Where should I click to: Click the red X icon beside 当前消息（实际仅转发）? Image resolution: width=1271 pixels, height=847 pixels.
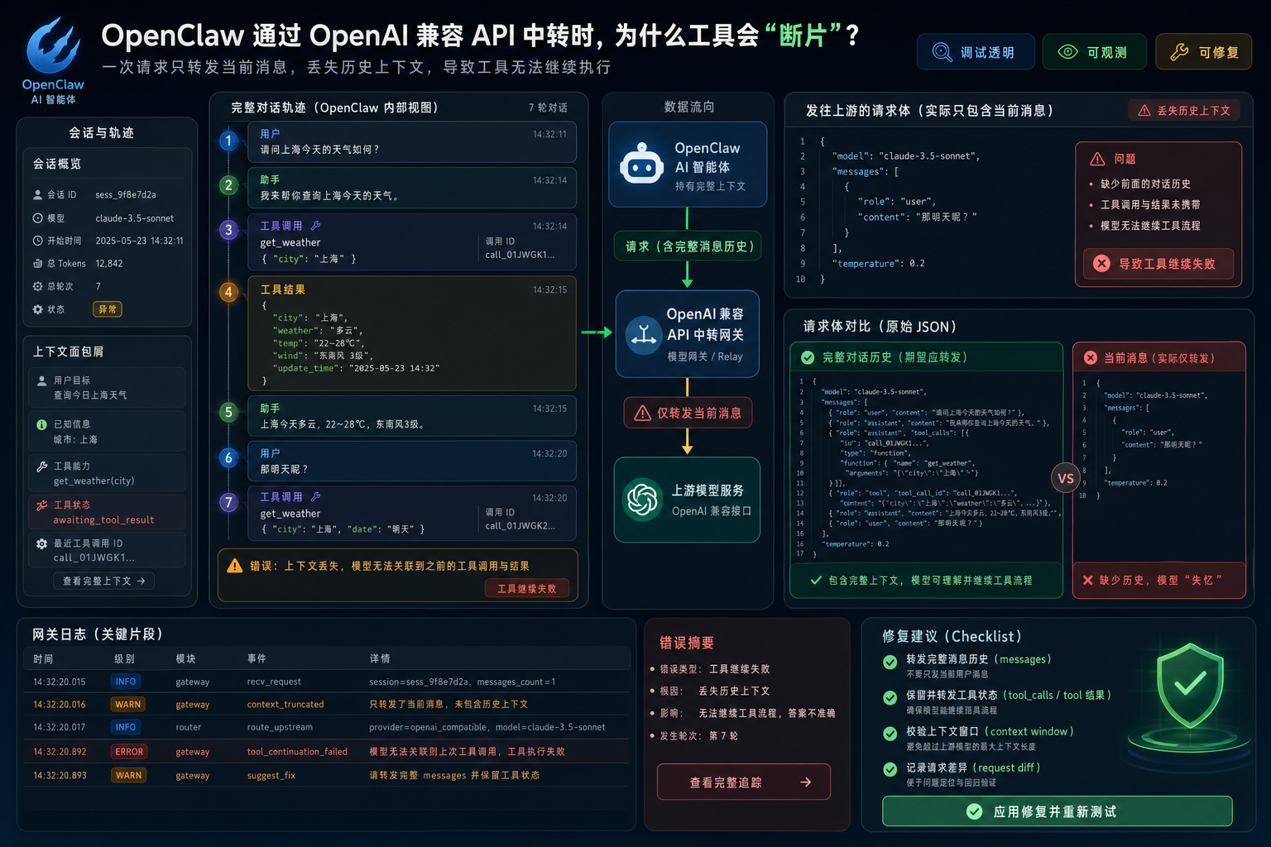coord(1090,357)
